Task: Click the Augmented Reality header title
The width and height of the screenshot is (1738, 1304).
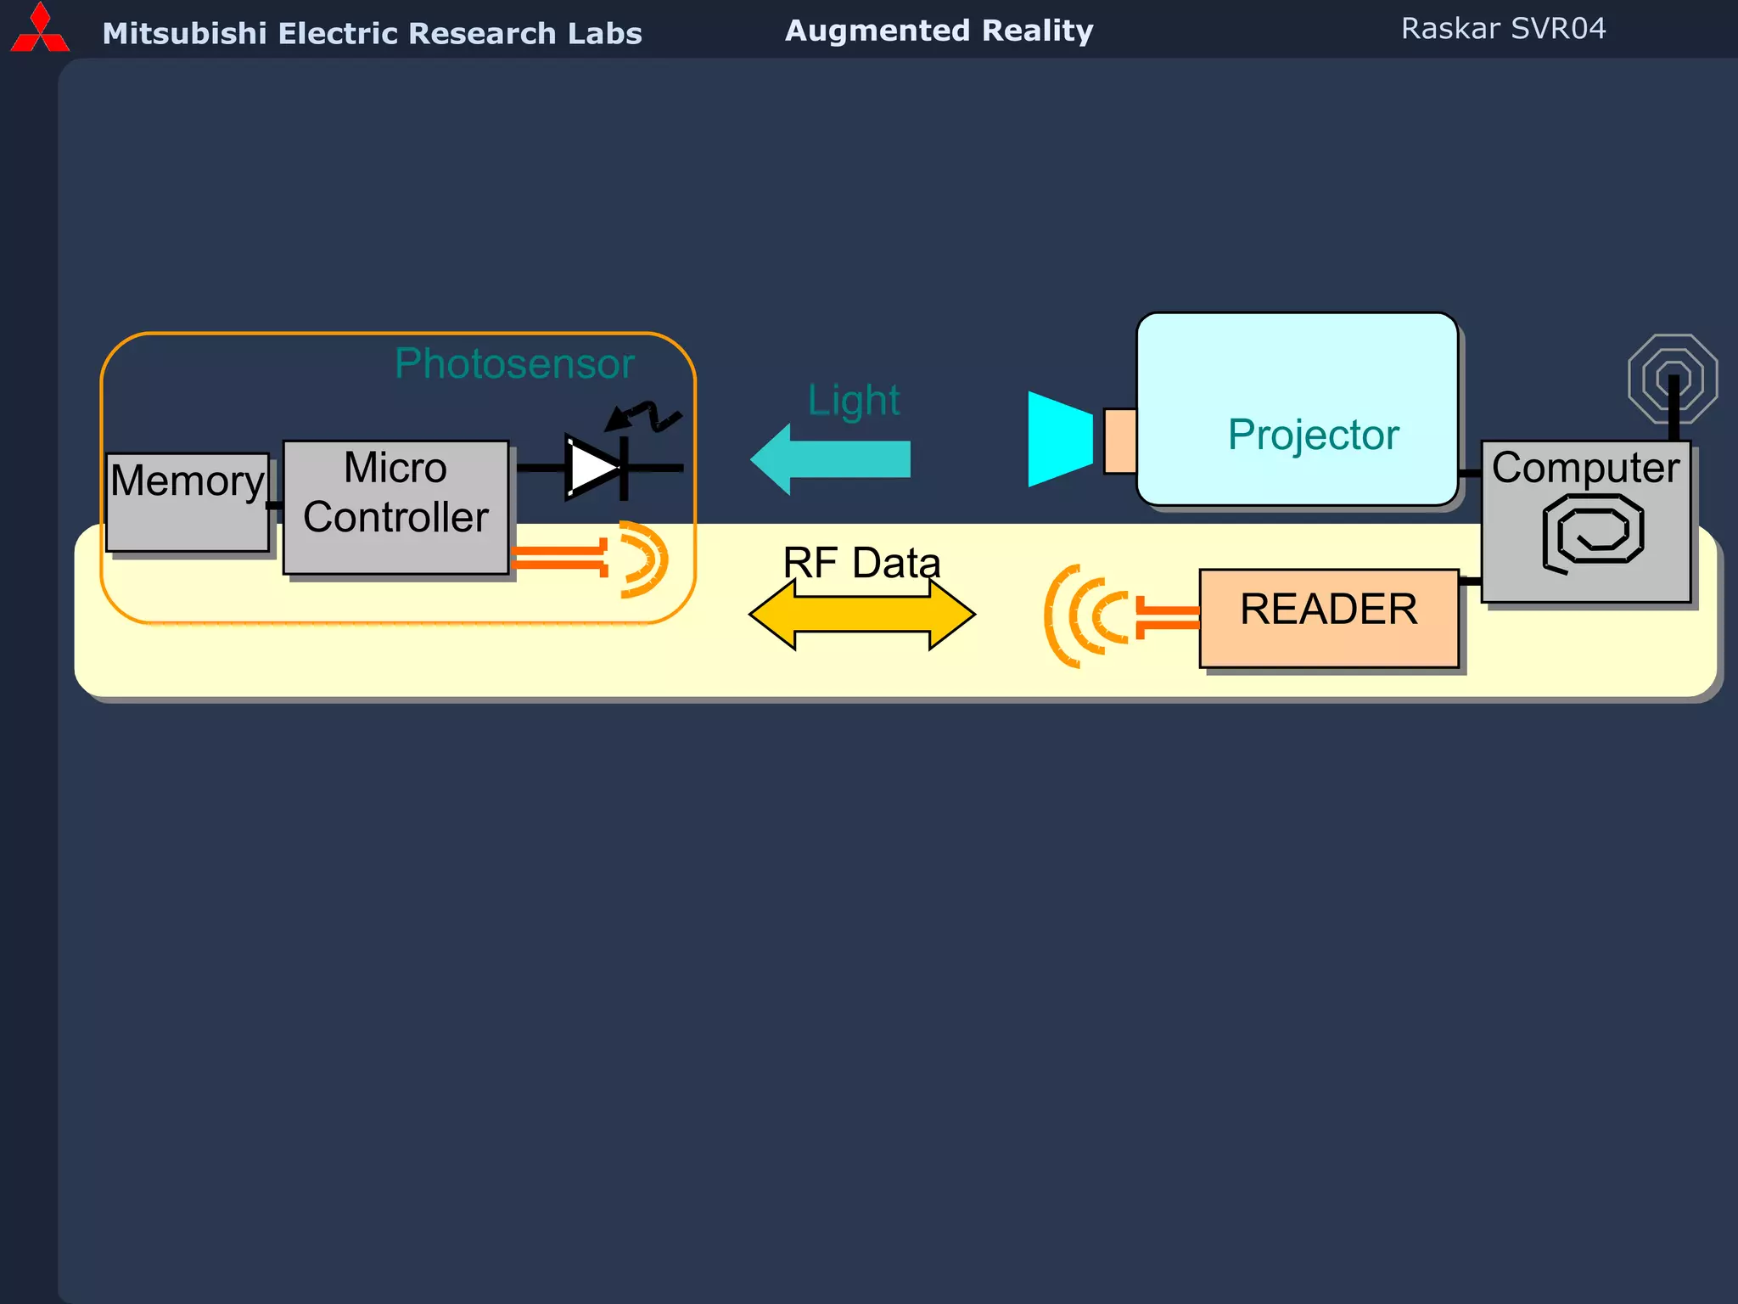Action: coord(939,31)
